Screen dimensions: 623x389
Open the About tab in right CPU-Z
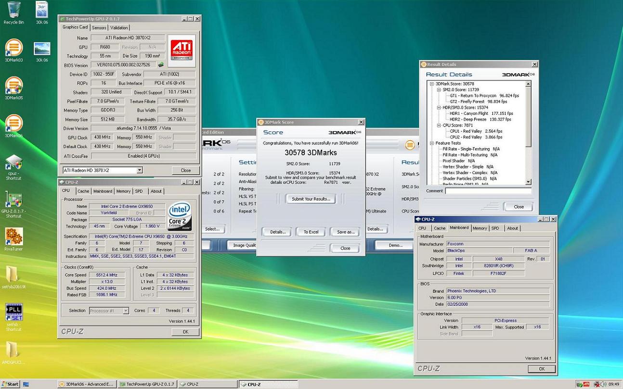pyautogui.click(x=512, y=228)
